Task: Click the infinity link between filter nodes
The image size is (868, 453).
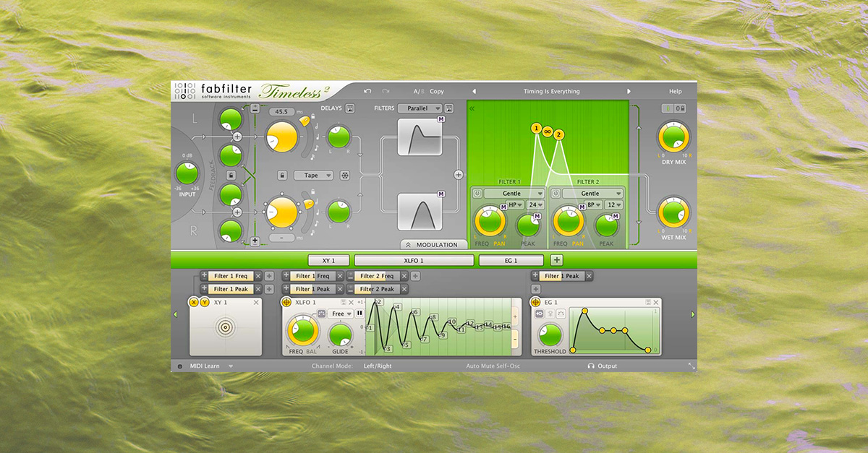Action: [x=548, y=131]
